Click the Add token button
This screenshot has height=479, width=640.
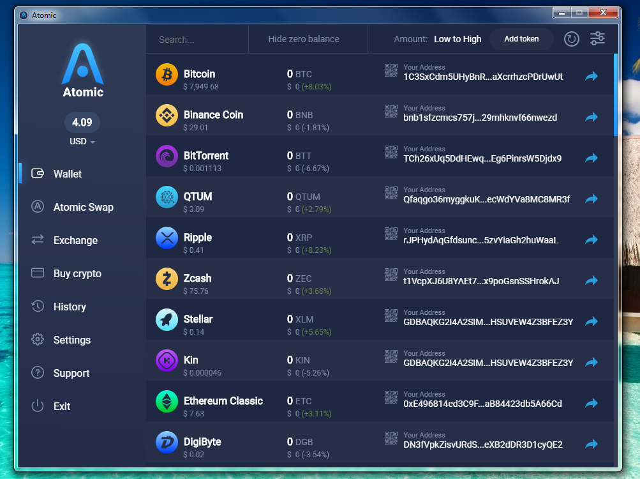tap(521, 39)
